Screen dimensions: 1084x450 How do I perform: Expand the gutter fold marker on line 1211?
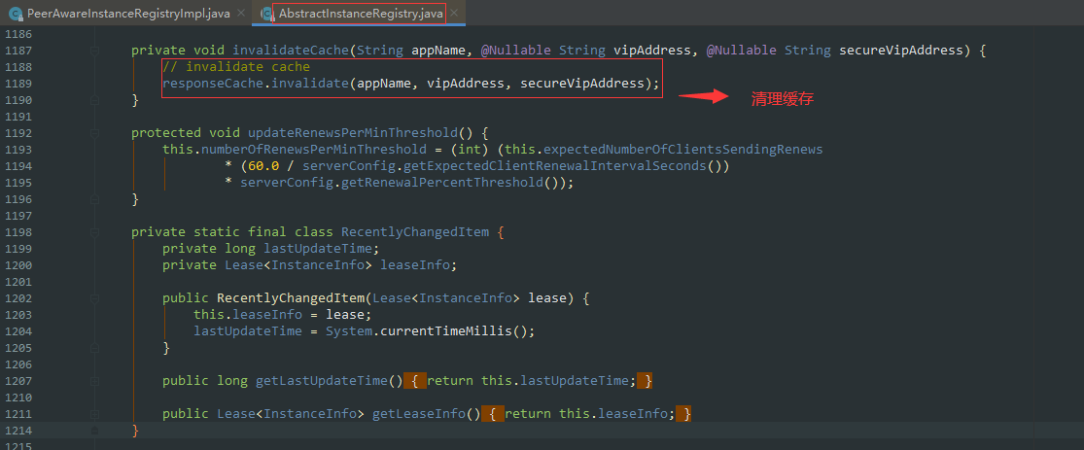click(94, 413)
